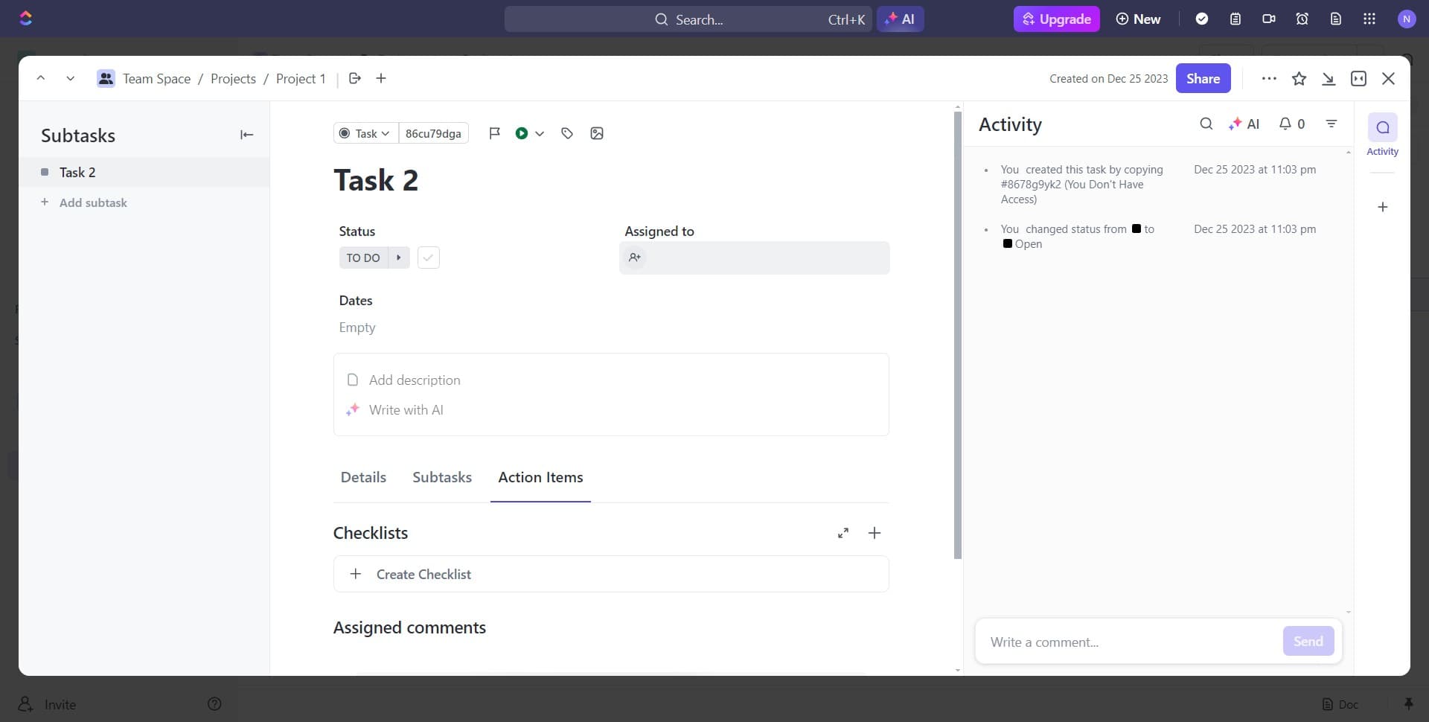Set a priority flag for Task 2
Image resolution: width=1429 pixels, height=722 pixels.
495,133
